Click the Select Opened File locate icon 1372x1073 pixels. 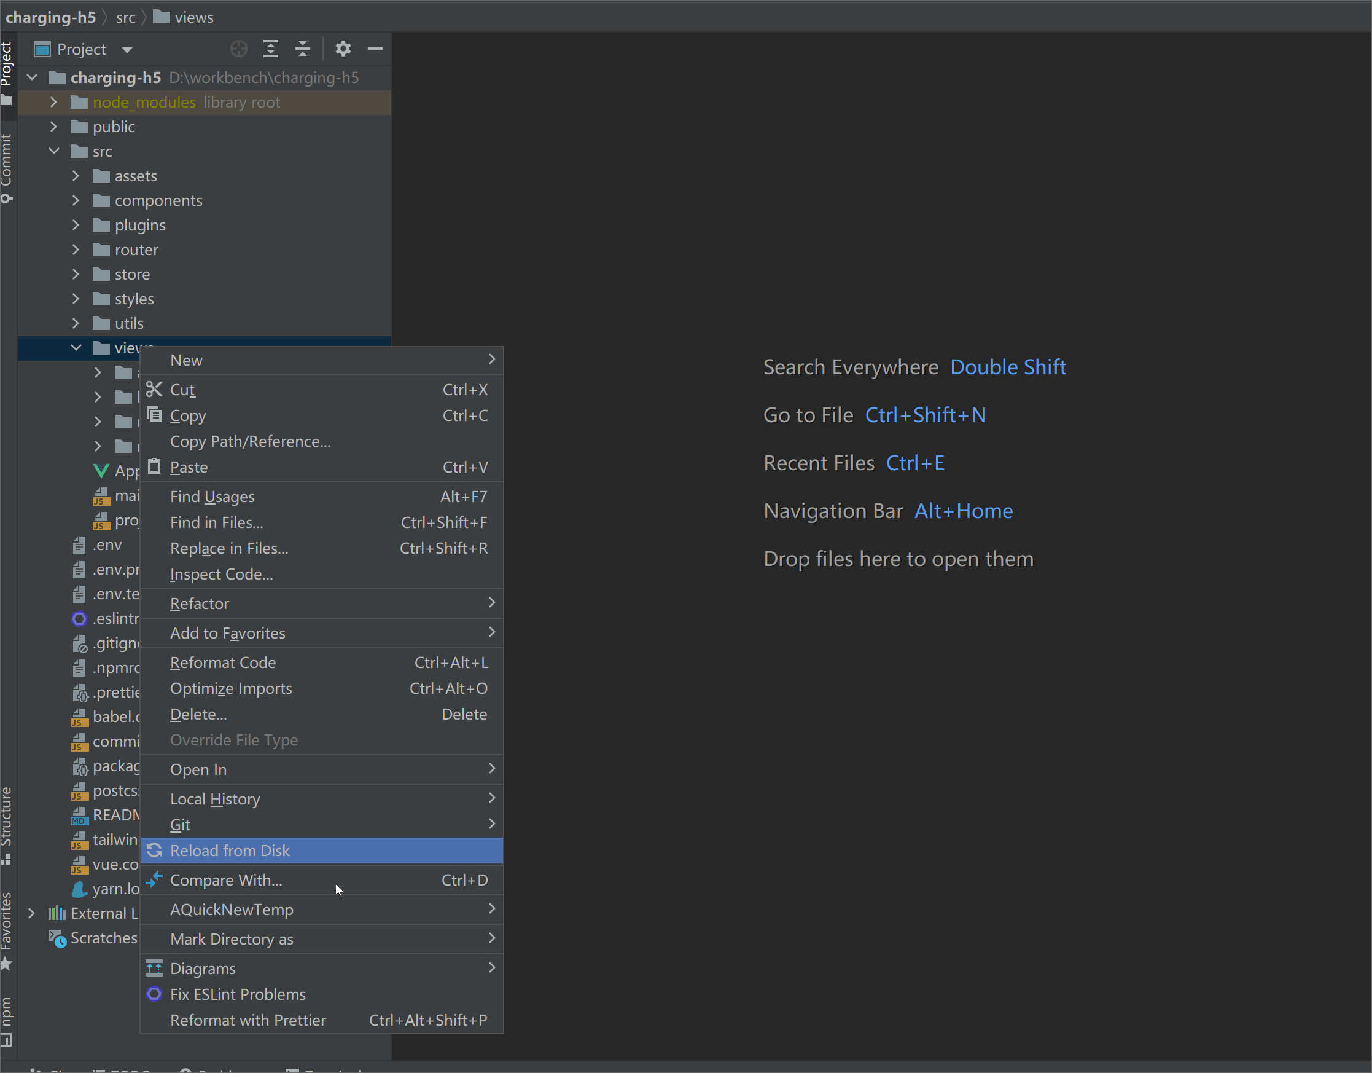239,49
